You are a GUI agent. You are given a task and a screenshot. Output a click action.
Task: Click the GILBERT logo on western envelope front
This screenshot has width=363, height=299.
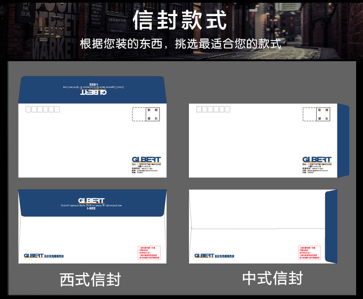coord(146,160)
